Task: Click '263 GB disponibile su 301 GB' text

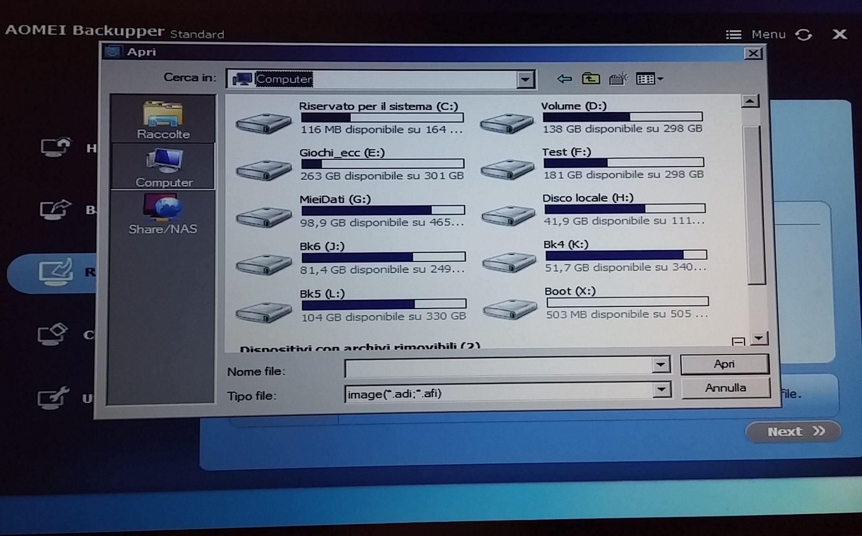Action: click(x=382, y=176)
